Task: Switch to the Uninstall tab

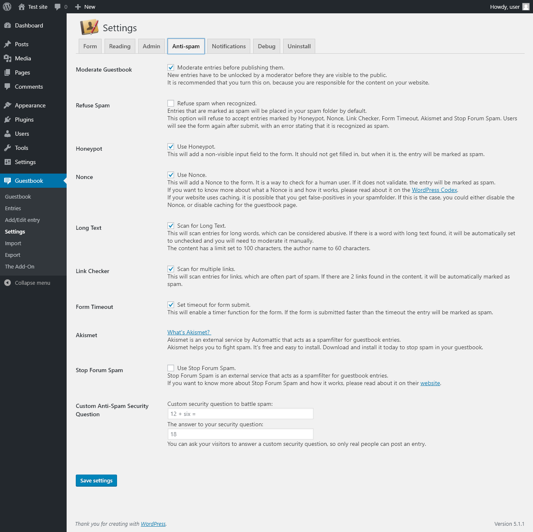Action: 299,46
